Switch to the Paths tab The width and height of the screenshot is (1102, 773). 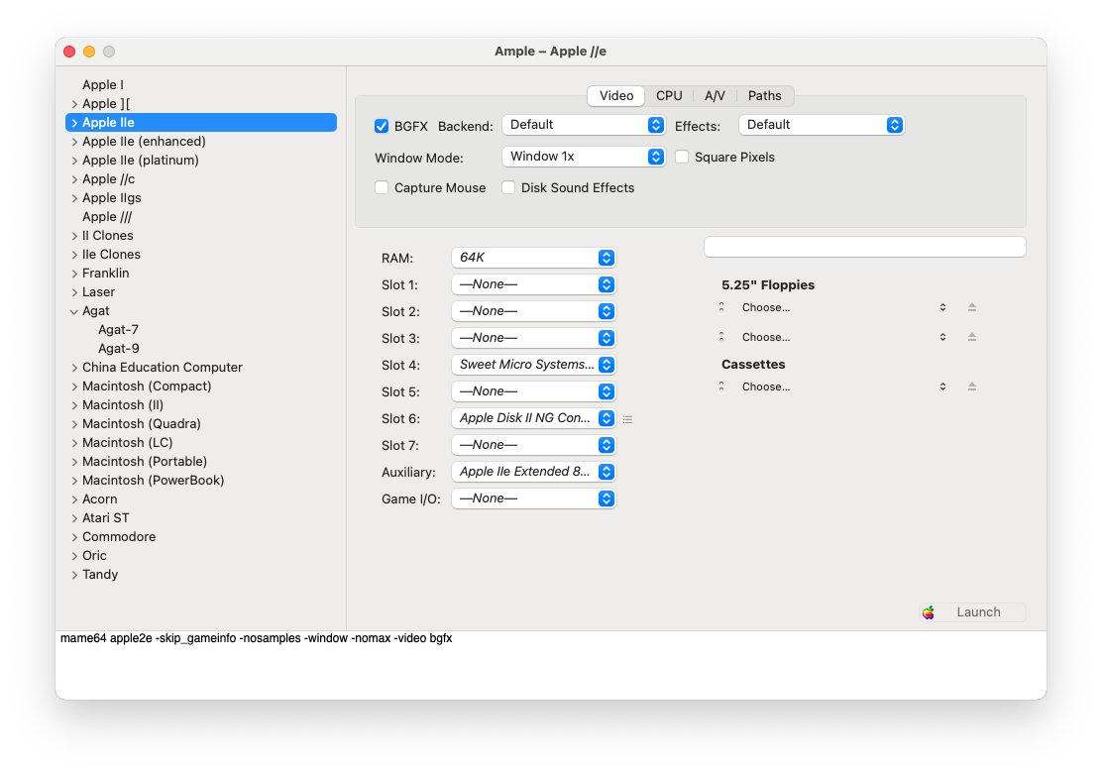click(x=765, y=95)
